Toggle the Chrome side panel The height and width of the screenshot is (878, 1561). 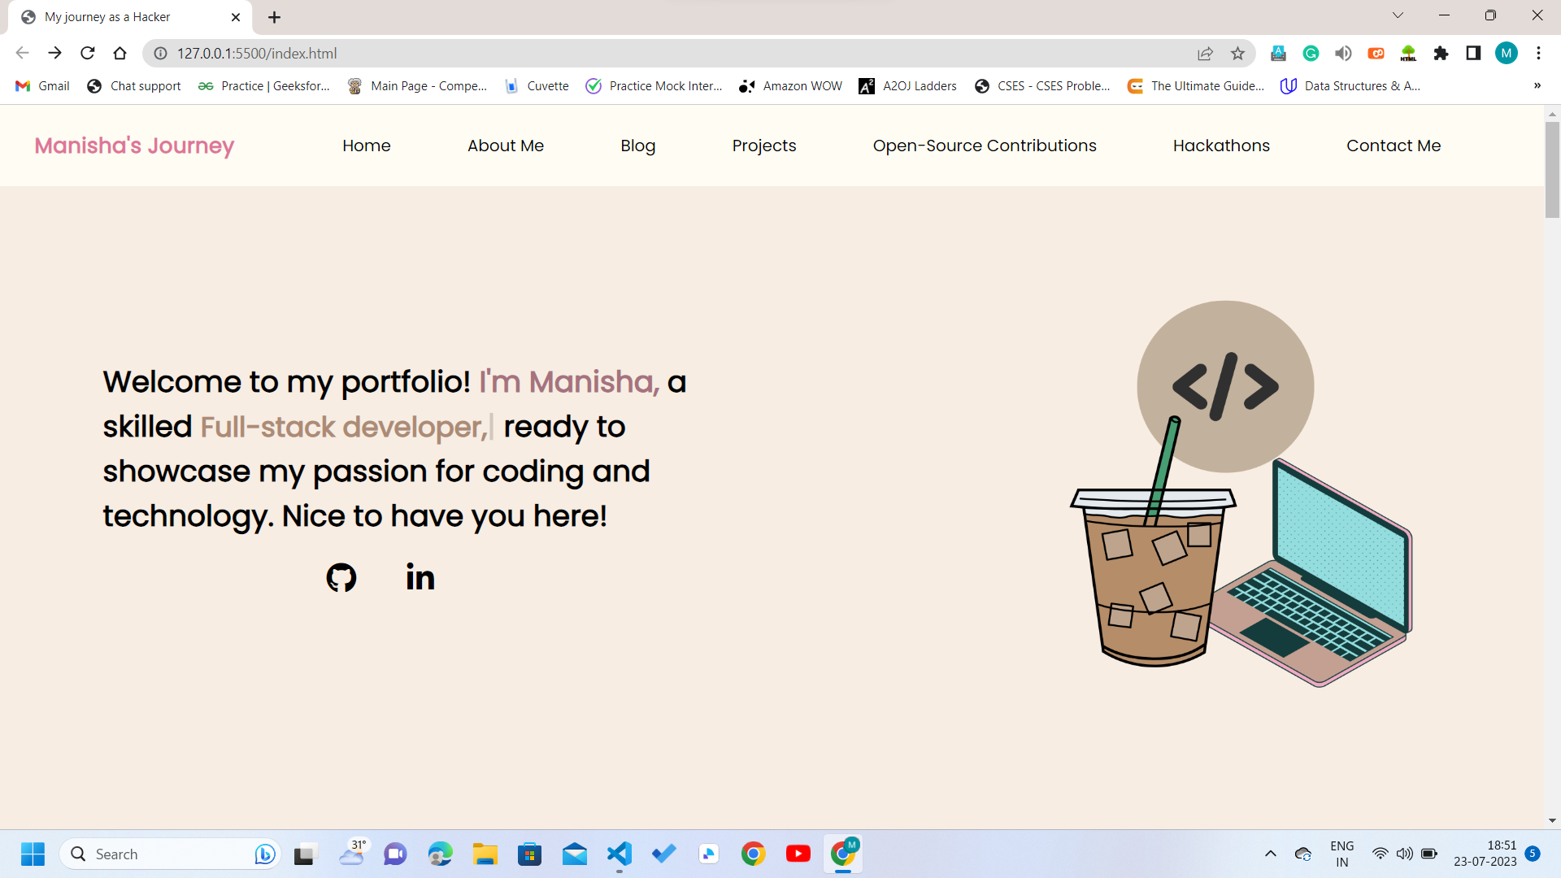(1473, 53)
